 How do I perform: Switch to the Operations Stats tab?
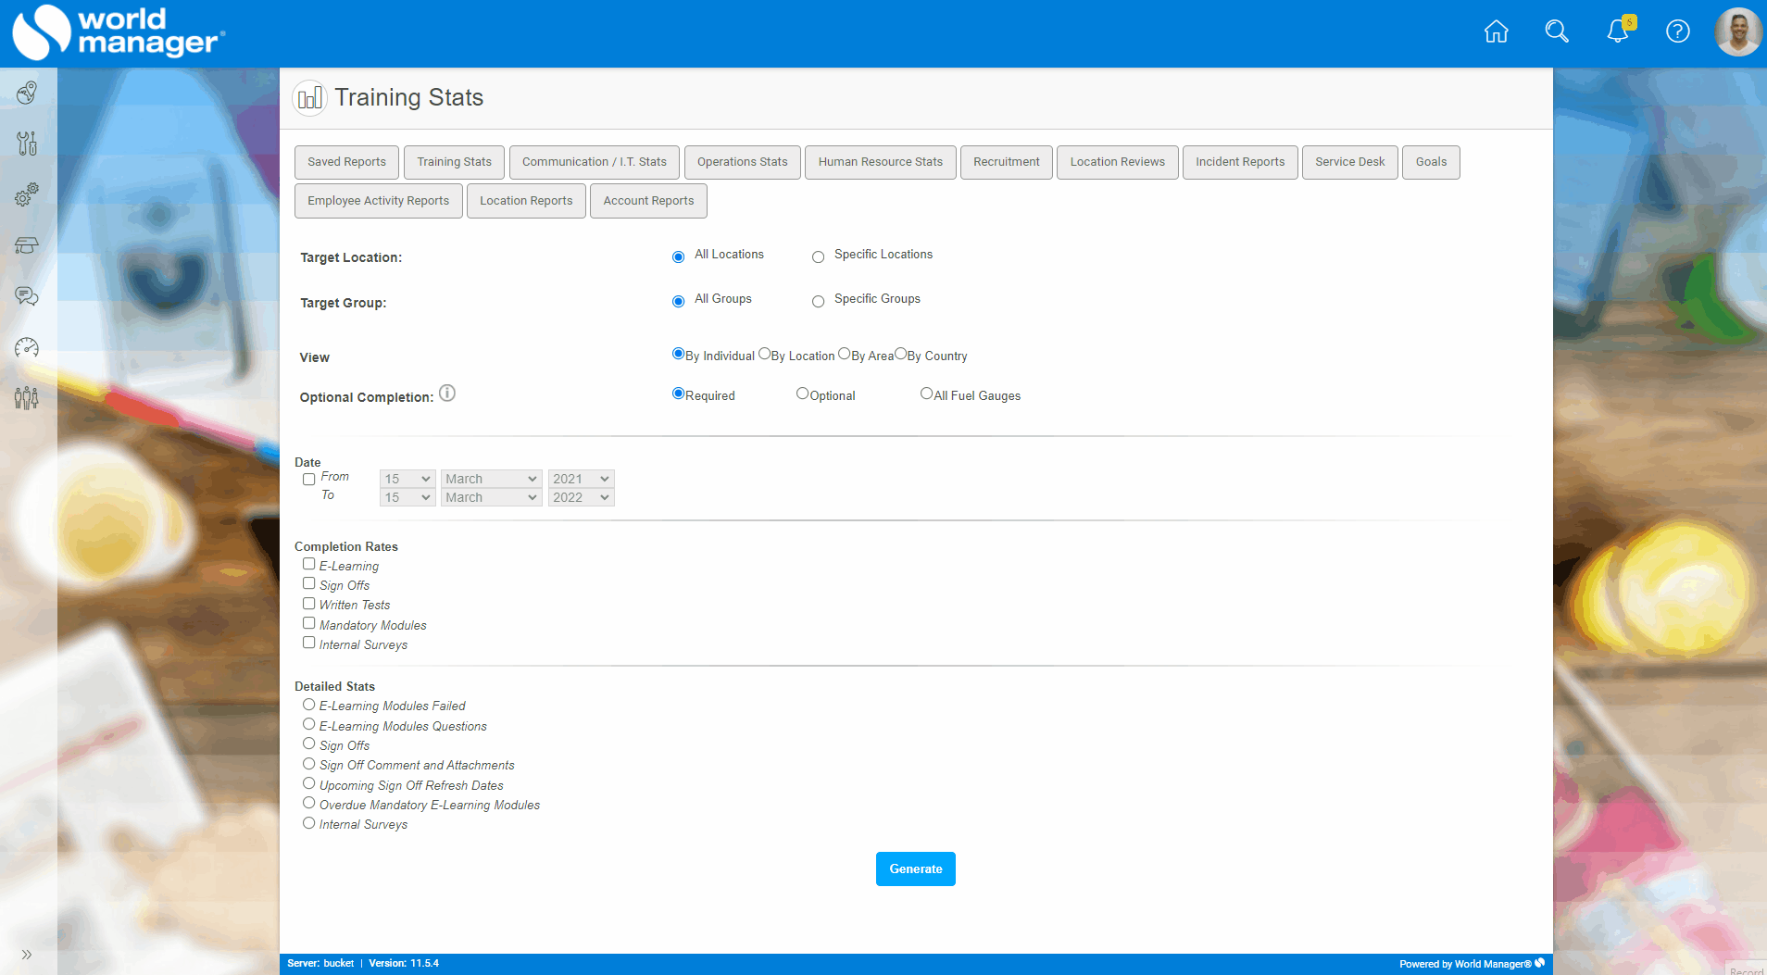(742, 162)
